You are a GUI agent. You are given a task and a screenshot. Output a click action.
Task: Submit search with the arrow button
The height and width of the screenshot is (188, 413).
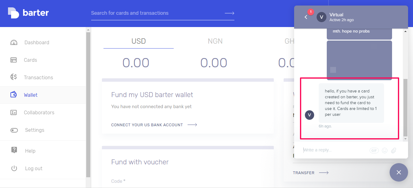(229, 13)
